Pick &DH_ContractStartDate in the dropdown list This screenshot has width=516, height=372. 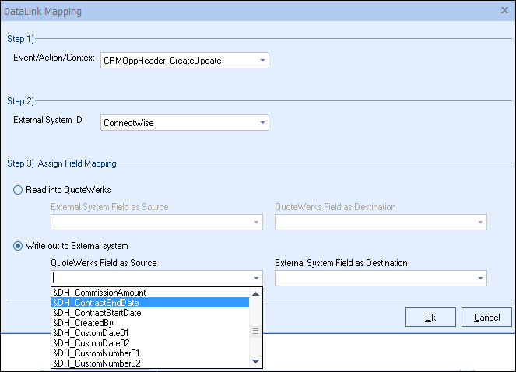pyautogui.click(x=98, y=313)
